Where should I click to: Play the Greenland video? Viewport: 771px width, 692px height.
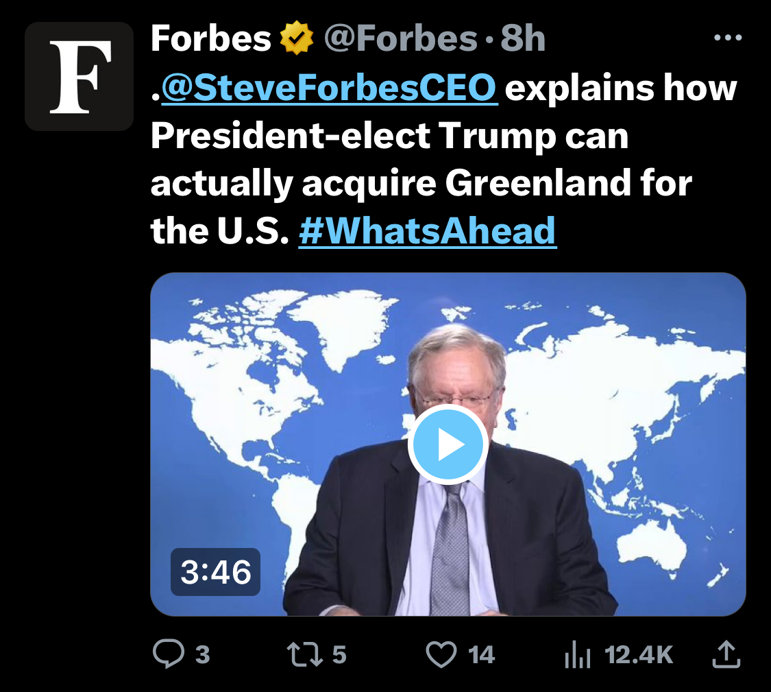pyautogui.click(x=448, y=445)
